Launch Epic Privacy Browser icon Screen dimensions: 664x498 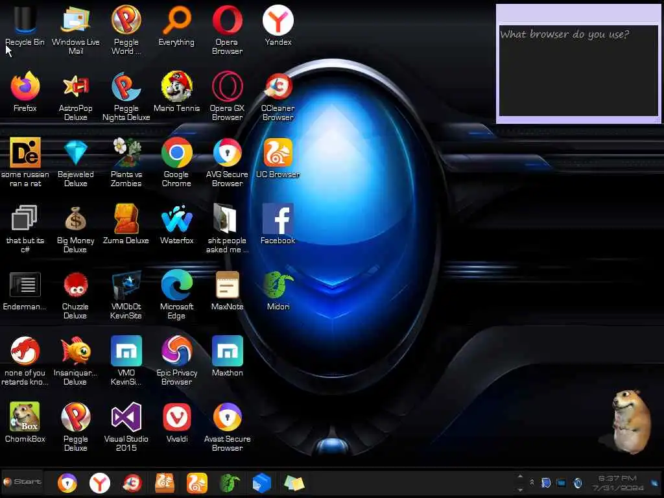coord(176,361)
